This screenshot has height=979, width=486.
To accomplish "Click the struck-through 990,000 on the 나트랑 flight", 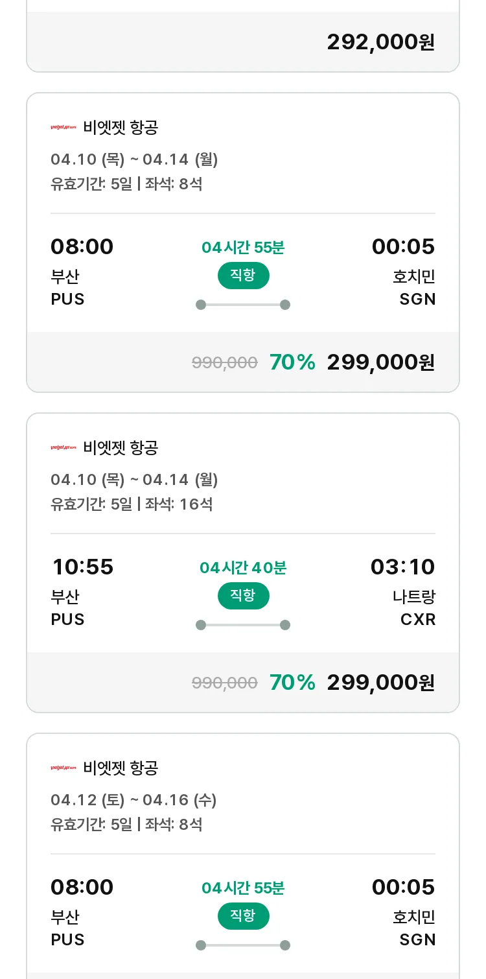I will (x=225, y=683).
